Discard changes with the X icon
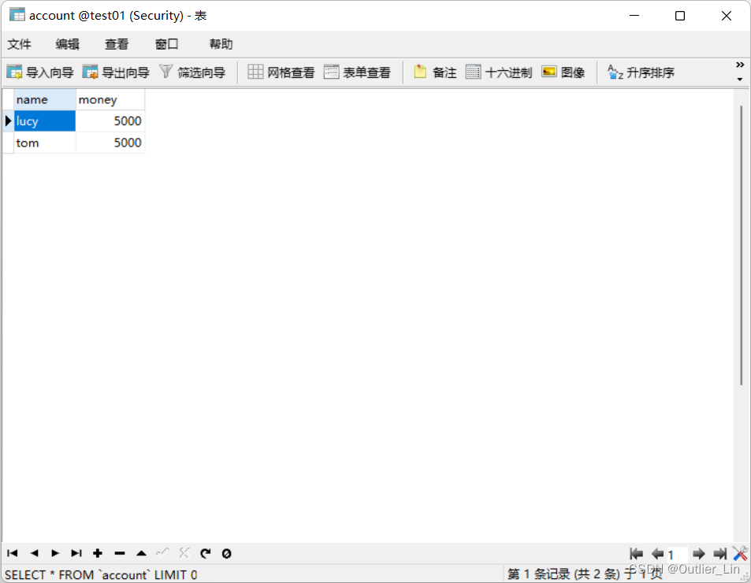This screenshot has width=751, height=583. coord(184,553)
